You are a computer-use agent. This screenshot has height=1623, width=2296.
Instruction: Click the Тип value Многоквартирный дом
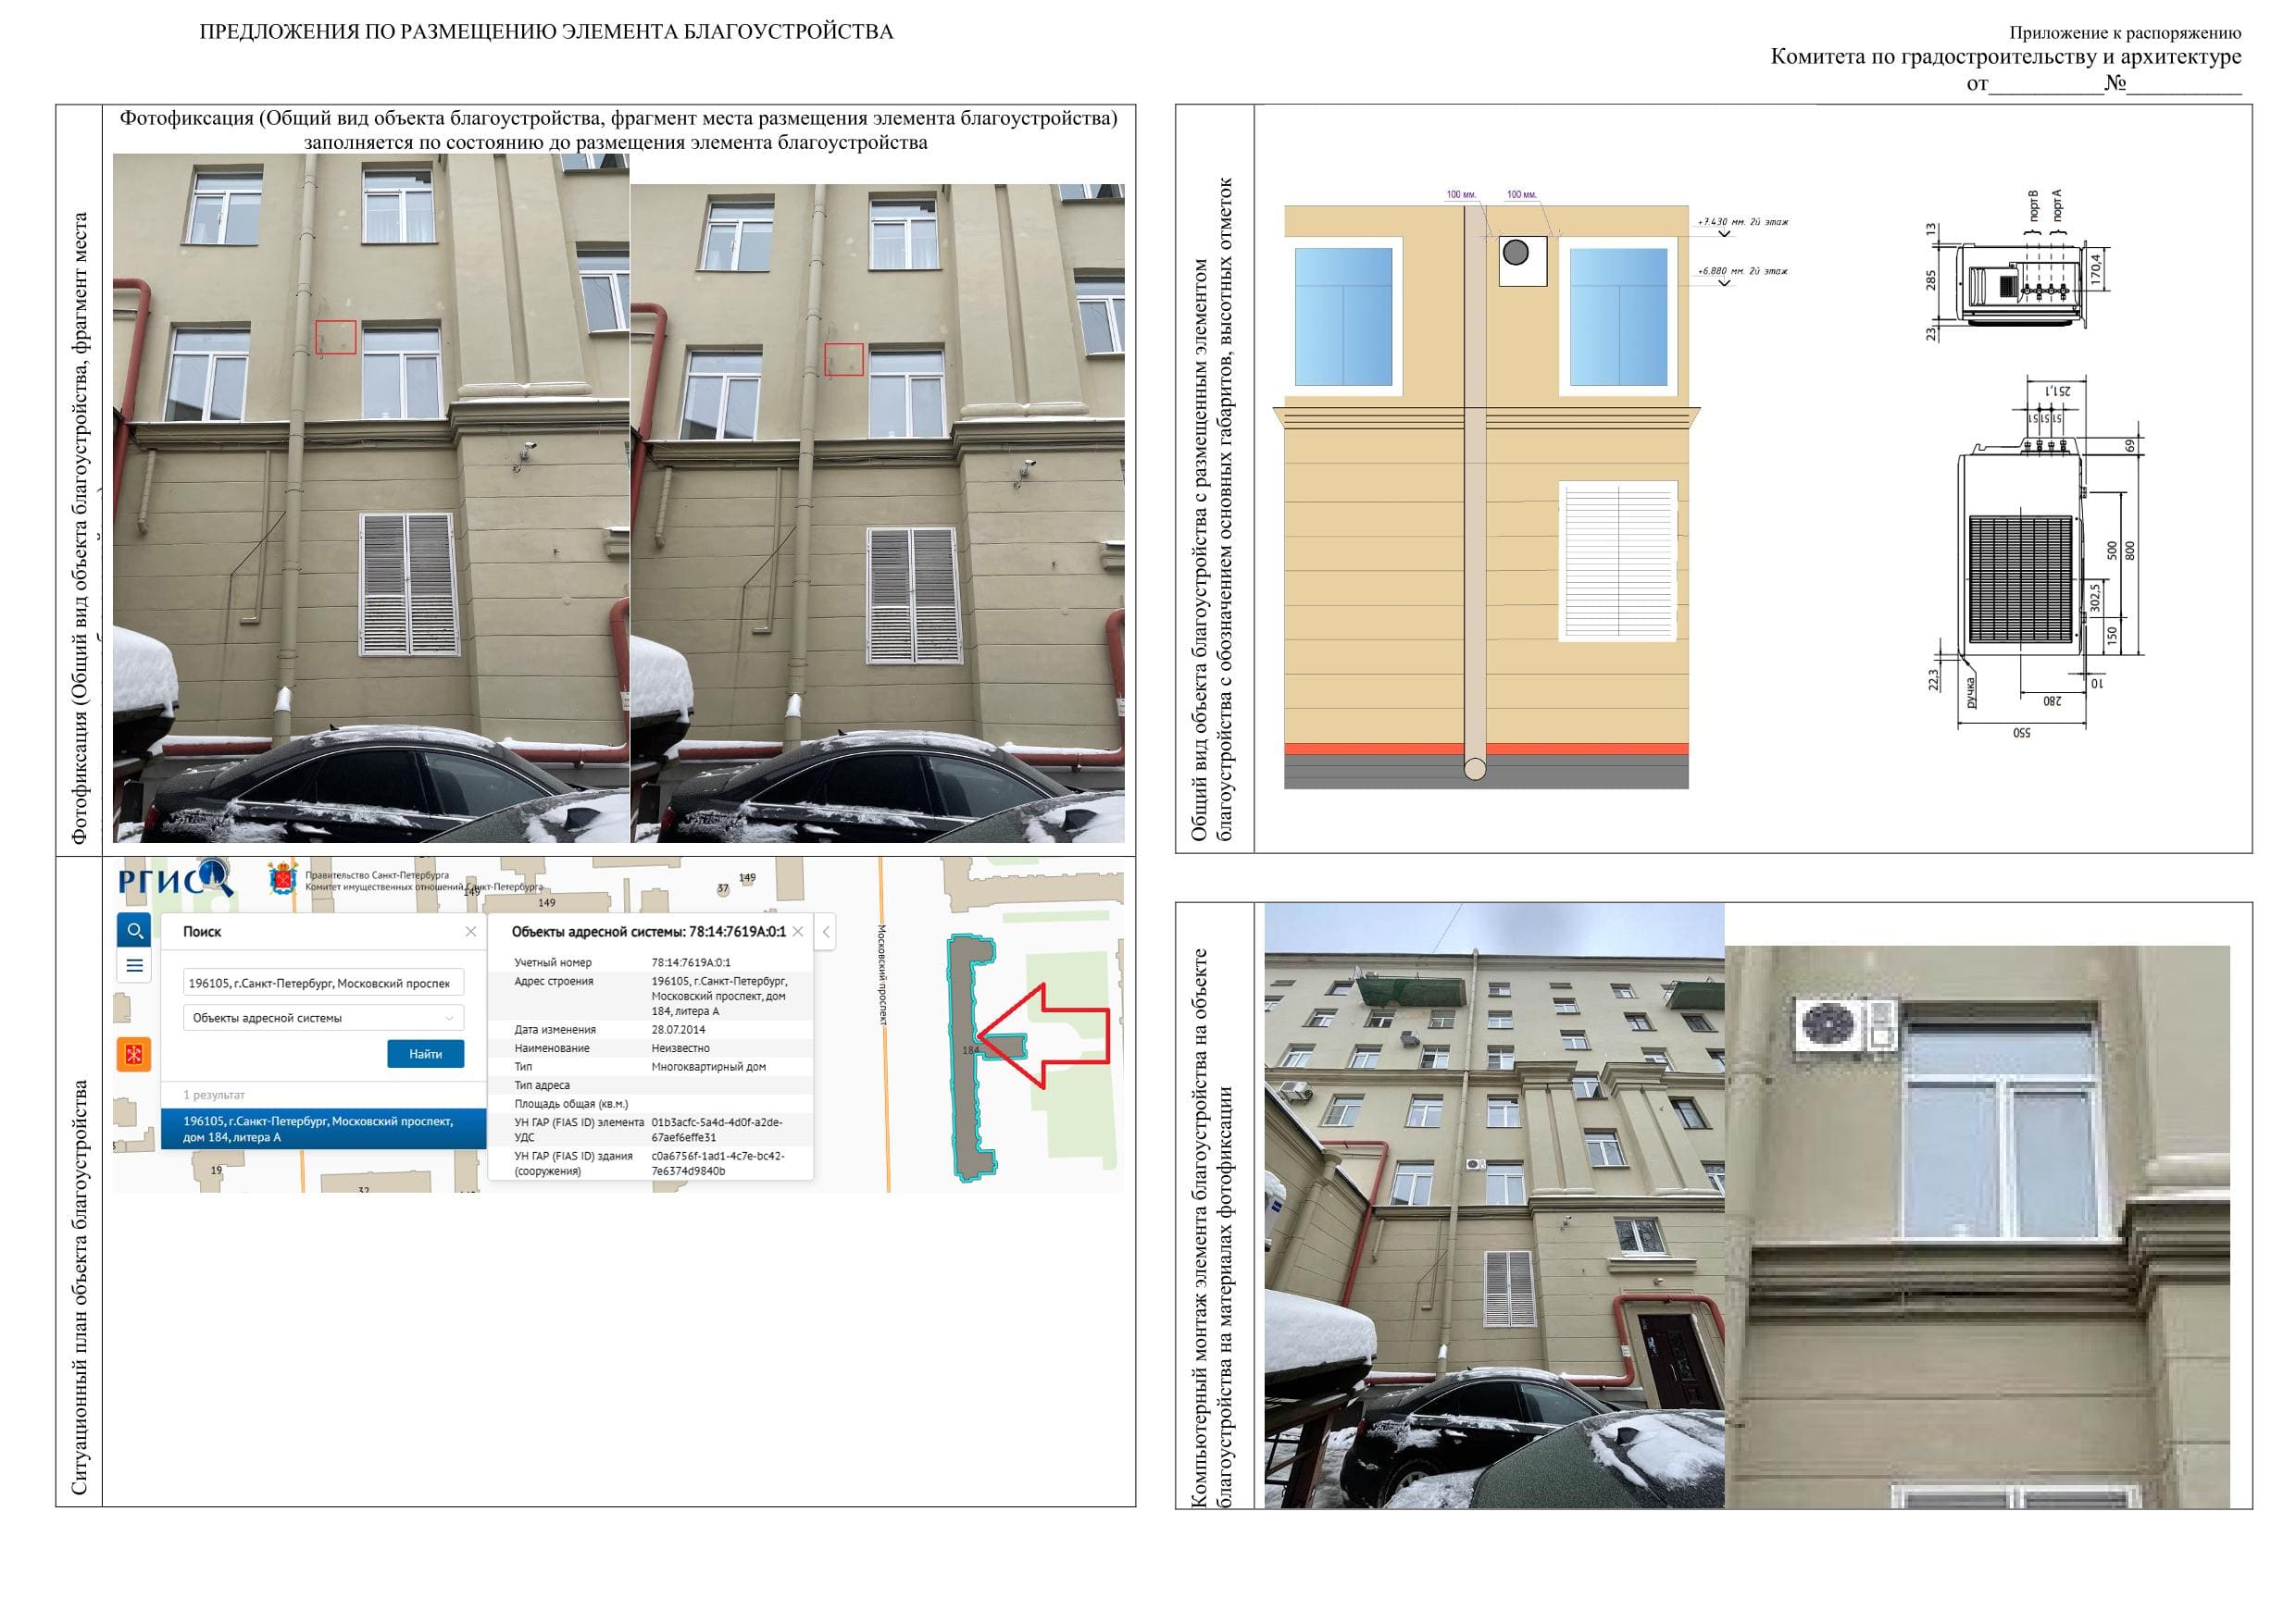708,1066
